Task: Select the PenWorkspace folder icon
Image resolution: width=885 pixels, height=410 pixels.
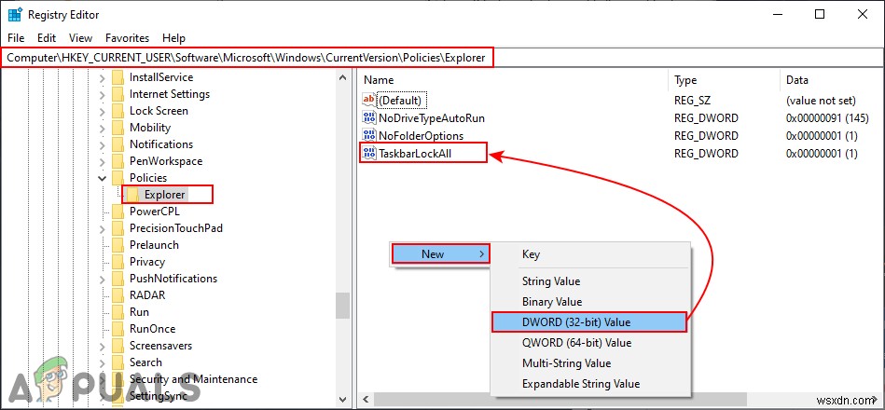Action: tap(118, 161)
